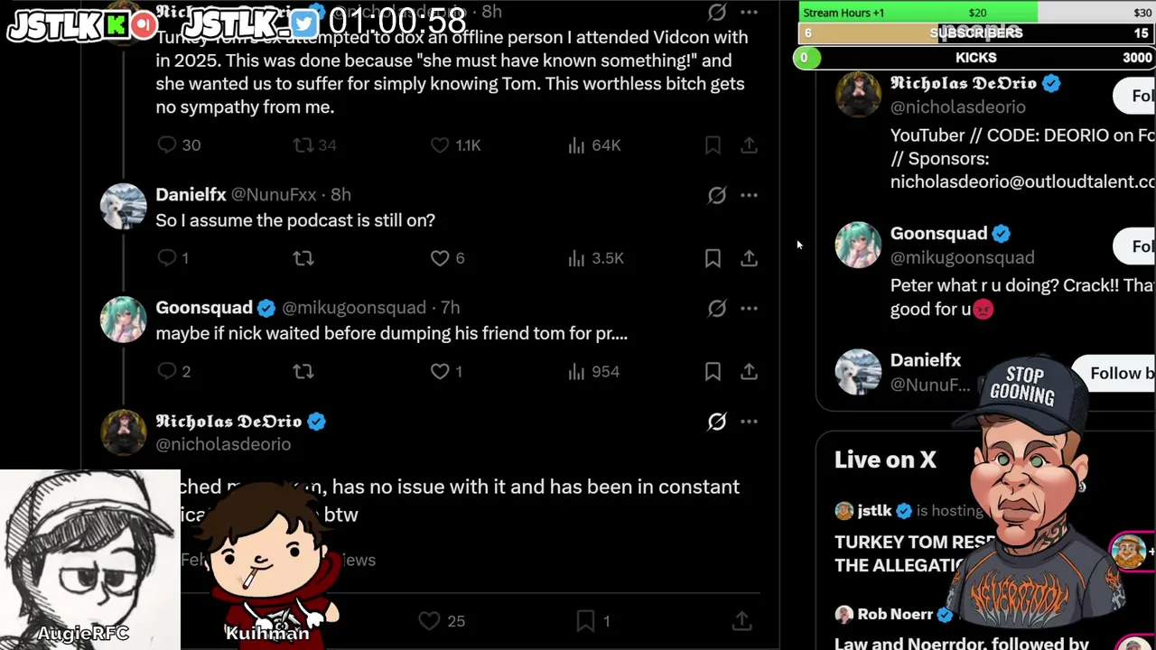Bookmark the main Nicholas DeOrio tweet
Viewport: 1156px width, 650px height.
pyautogui.click(x=585, y=621)
